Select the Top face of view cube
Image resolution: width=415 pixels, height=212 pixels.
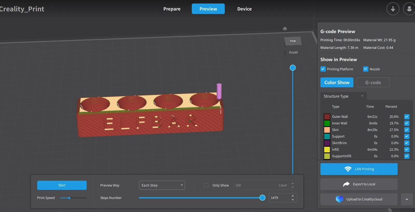(293, 41)
